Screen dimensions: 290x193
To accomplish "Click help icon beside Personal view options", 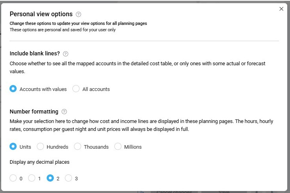I will coord(78,14).
